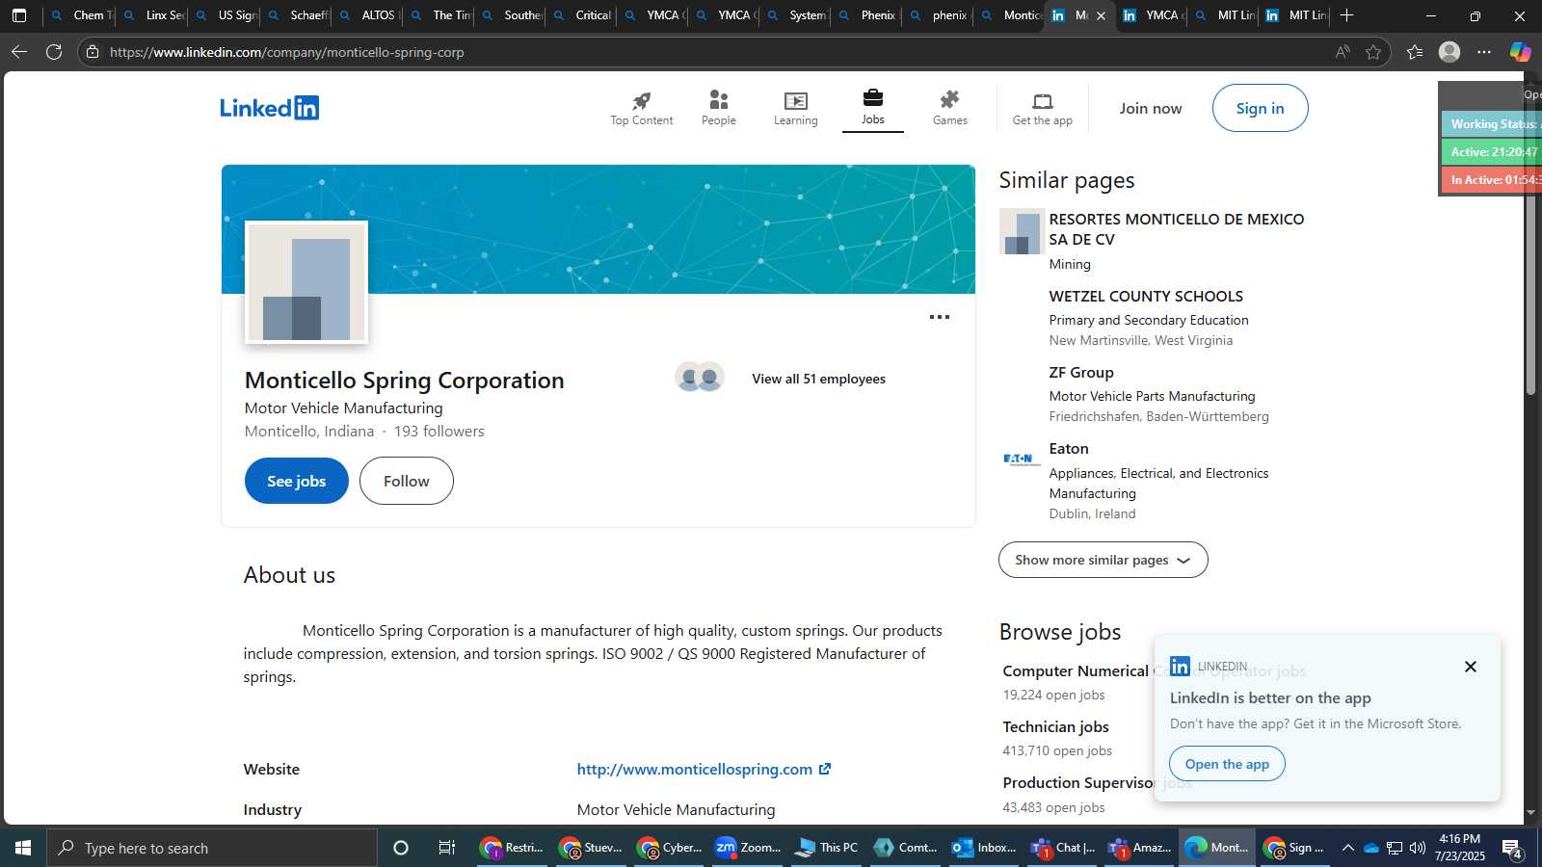Click the See jobs button
The width and height of the screenshot is (1542, 867).
(296, 481)
